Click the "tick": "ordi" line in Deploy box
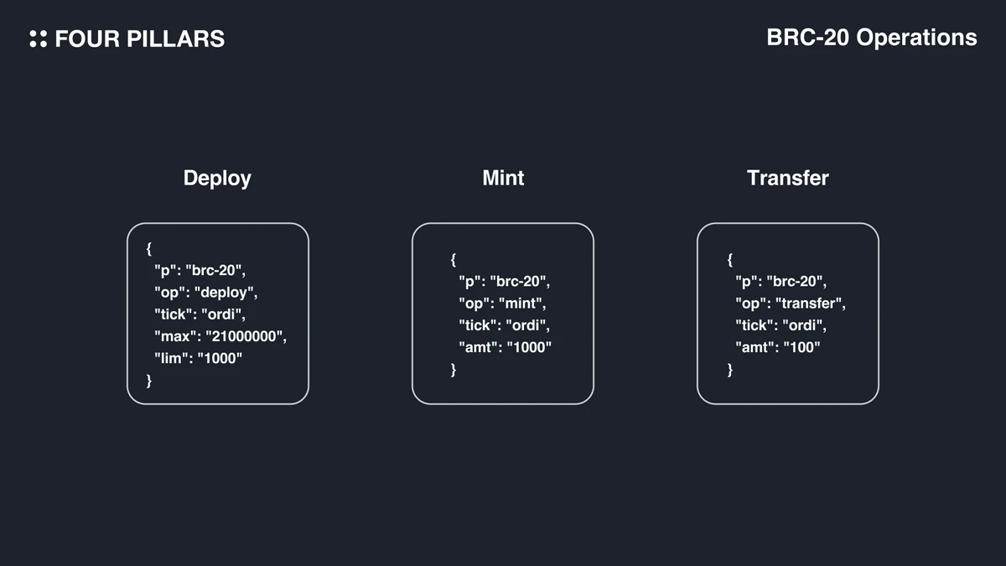 200,314
